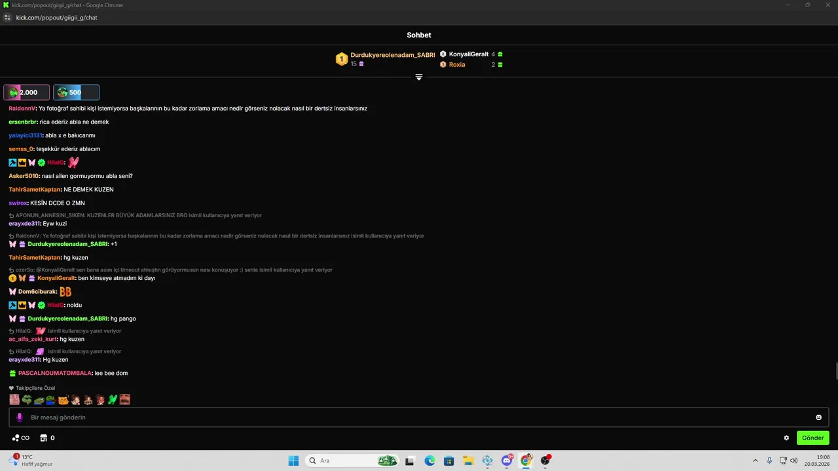This screenshot has width=838, height=471.
Task: Insert the orange cat emote
Action: 64,399
